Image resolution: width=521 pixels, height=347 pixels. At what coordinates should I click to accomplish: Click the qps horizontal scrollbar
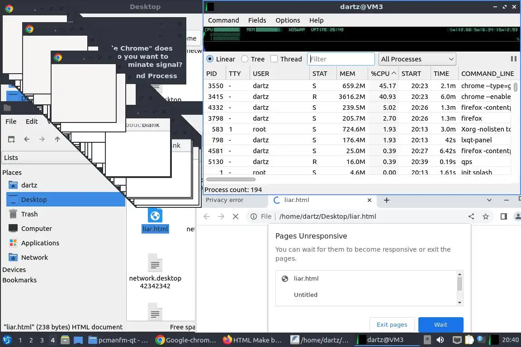(231, 179)
